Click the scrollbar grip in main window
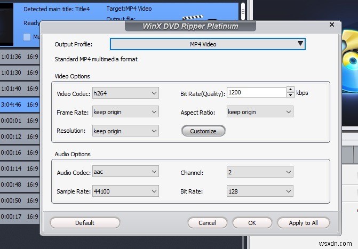Image resolution: width=358 pixels, height=249 pixels. [x=243, y=11]
